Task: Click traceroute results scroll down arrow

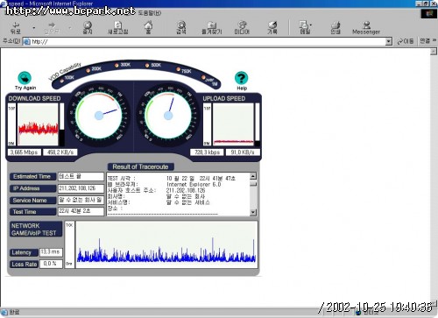Action: pyautogui.click(x=253, y=212)
